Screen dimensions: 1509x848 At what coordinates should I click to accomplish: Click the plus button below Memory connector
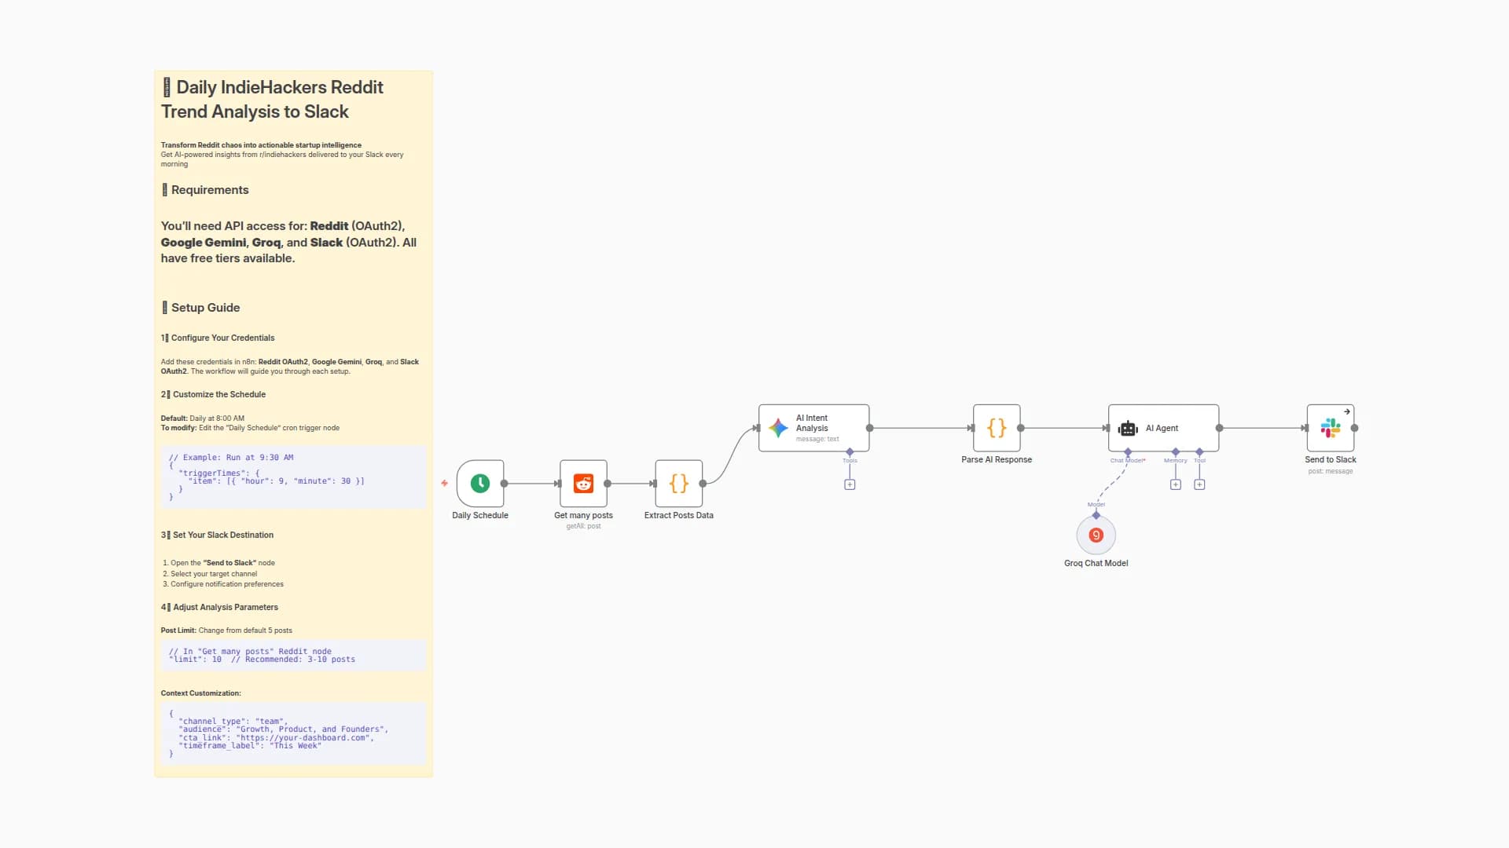1176,484
